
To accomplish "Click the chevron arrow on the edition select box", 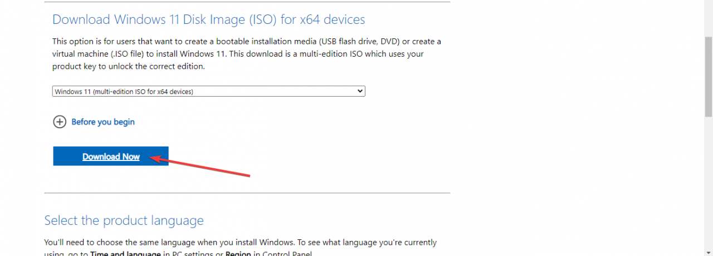I will [x=360, y=91].
